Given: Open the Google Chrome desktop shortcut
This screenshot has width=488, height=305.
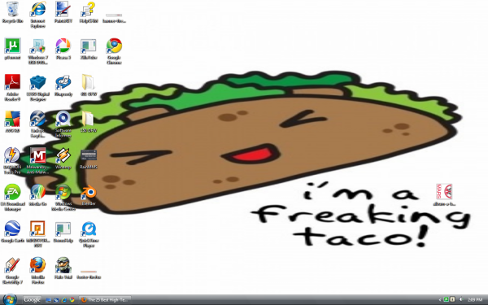Looking at the screenshot, I should point(114,51).
